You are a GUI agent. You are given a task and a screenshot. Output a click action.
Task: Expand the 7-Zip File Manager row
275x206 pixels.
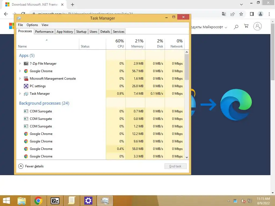click(20, 64)
